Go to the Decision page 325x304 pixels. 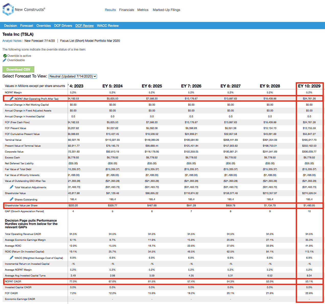10,26
